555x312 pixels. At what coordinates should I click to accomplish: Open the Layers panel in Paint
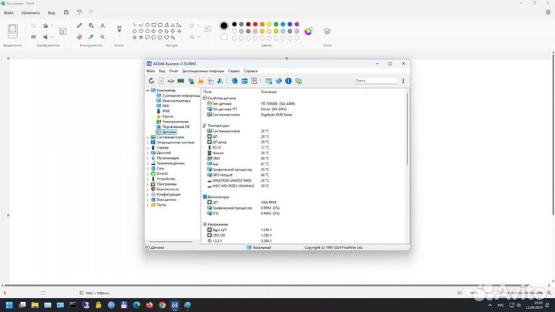click(327, 31)
